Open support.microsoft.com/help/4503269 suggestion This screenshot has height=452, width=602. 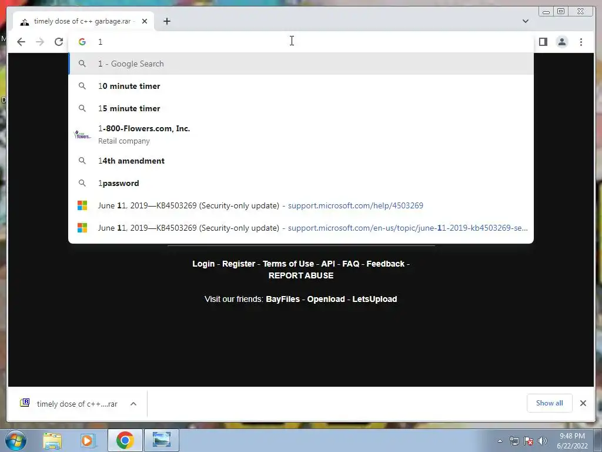[x=300, y=205]
